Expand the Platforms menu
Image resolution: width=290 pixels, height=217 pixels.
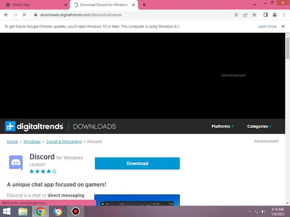[x=223, y=126]
